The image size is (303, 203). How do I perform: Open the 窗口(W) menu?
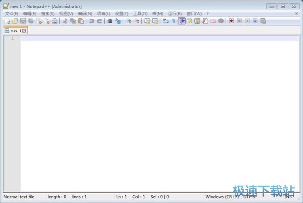point(194,14)
